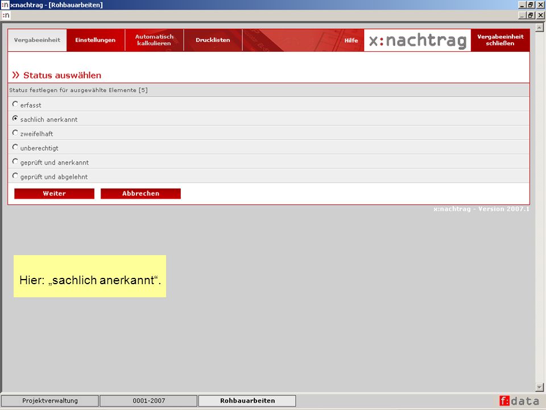Image resolution: width=546 pixels, height=410 pixels.
Task: Select 'geprüft und anerkannt' status
Action: (x=15, y=161)
